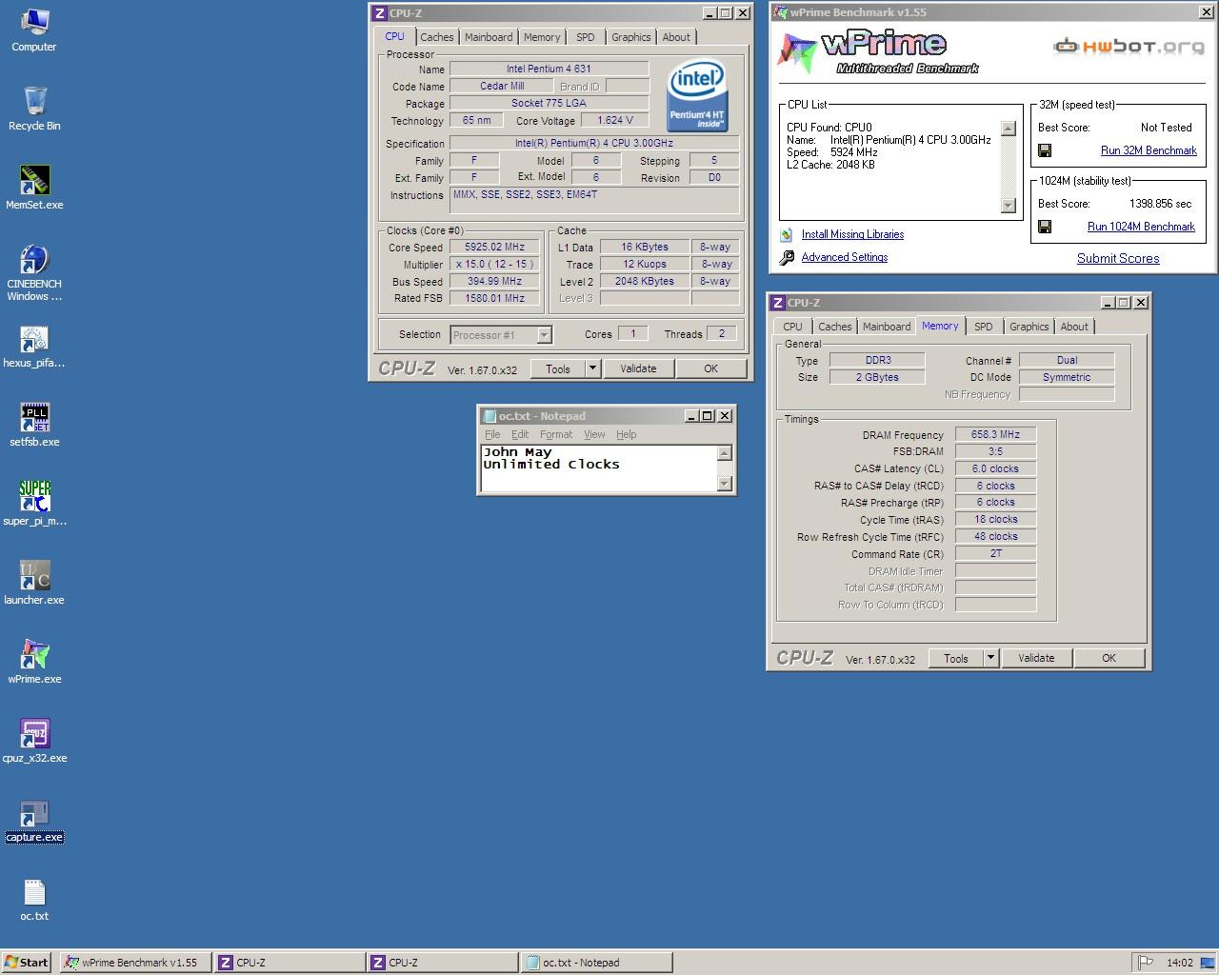Click Validate button in CPU-Z Memory window
This screenshot has height=975, width=1219.
(x=1036, y=658)
